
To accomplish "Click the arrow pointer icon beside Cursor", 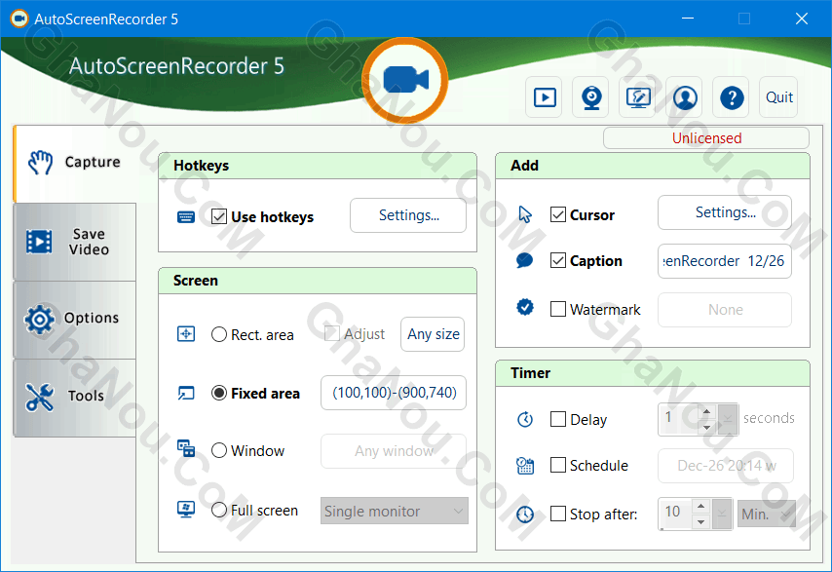I will pyautogui.click(x=525, y=214).
